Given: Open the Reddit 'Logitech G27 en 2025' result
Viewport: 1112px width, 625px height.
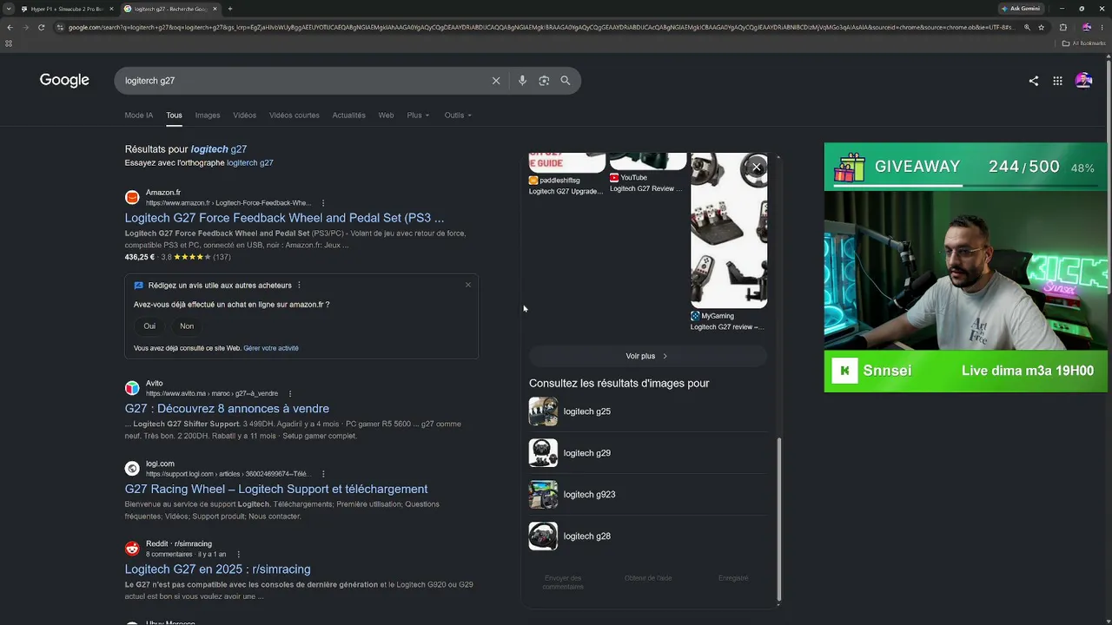Looking at the screenshot, I should [217, 569].
